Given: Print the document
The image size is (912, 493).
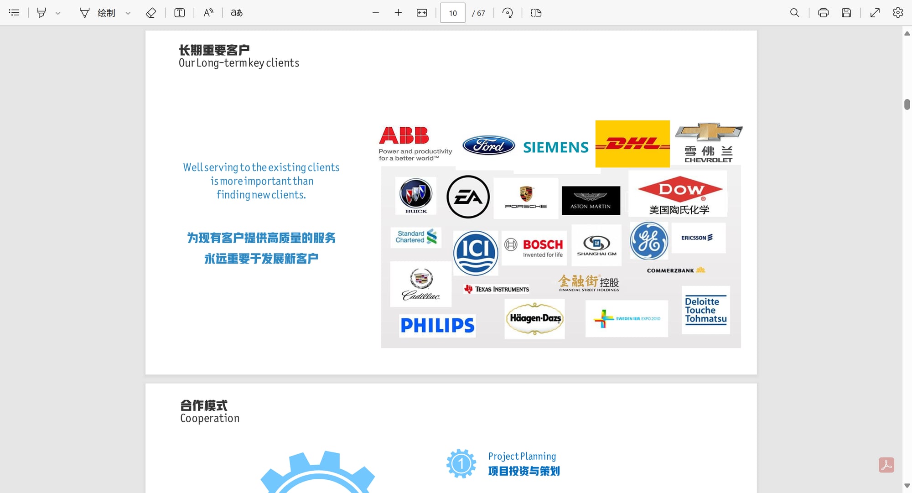Looking at the screenshot, I should coord(824,13).
